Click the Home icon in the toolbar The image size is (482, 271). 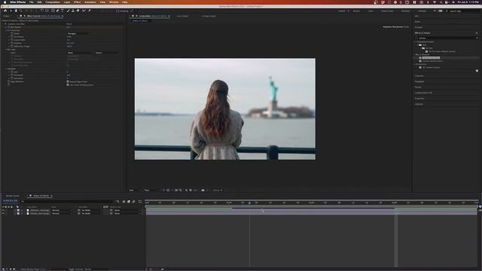(x=5, y=11)
